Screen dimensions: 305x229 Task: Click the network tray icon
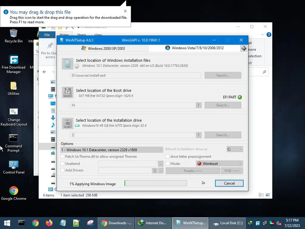click(x=265, y=223)
